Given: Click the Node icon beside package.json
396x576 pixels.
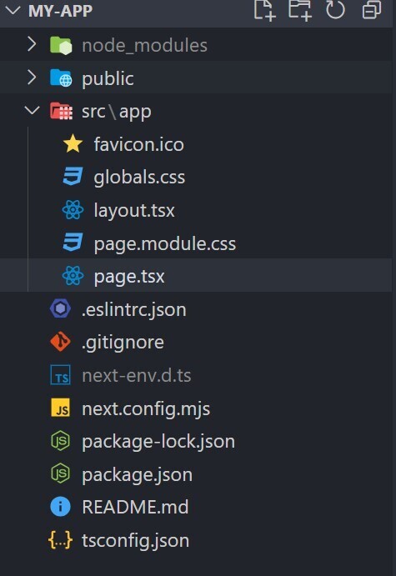Looking at the screenshot, I should [x=60, y=473].
